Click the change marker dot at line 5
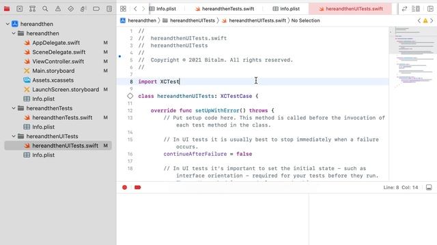437x245 pixels. point(120,56)
